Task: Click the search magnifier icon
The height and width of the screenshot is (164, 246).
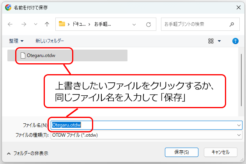Action: point(232,24)
